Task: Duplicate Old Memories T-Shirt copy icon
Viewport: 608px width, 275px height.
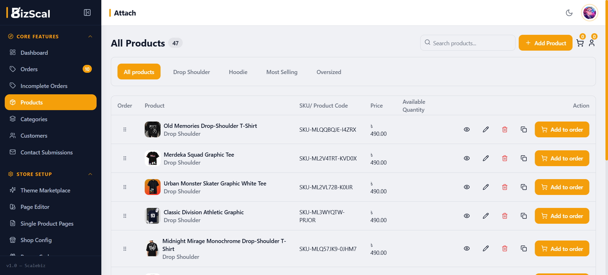Action: click(x=524, y=129)
